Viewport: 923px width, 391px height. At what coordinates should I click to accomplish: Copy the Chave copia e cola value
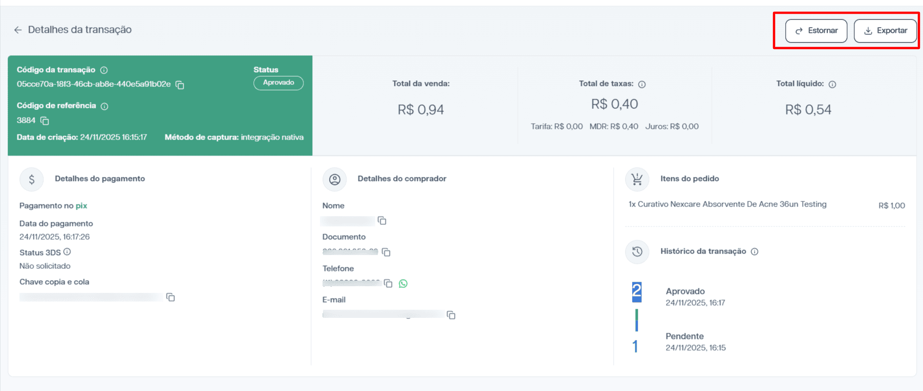(x=170, y=297)
